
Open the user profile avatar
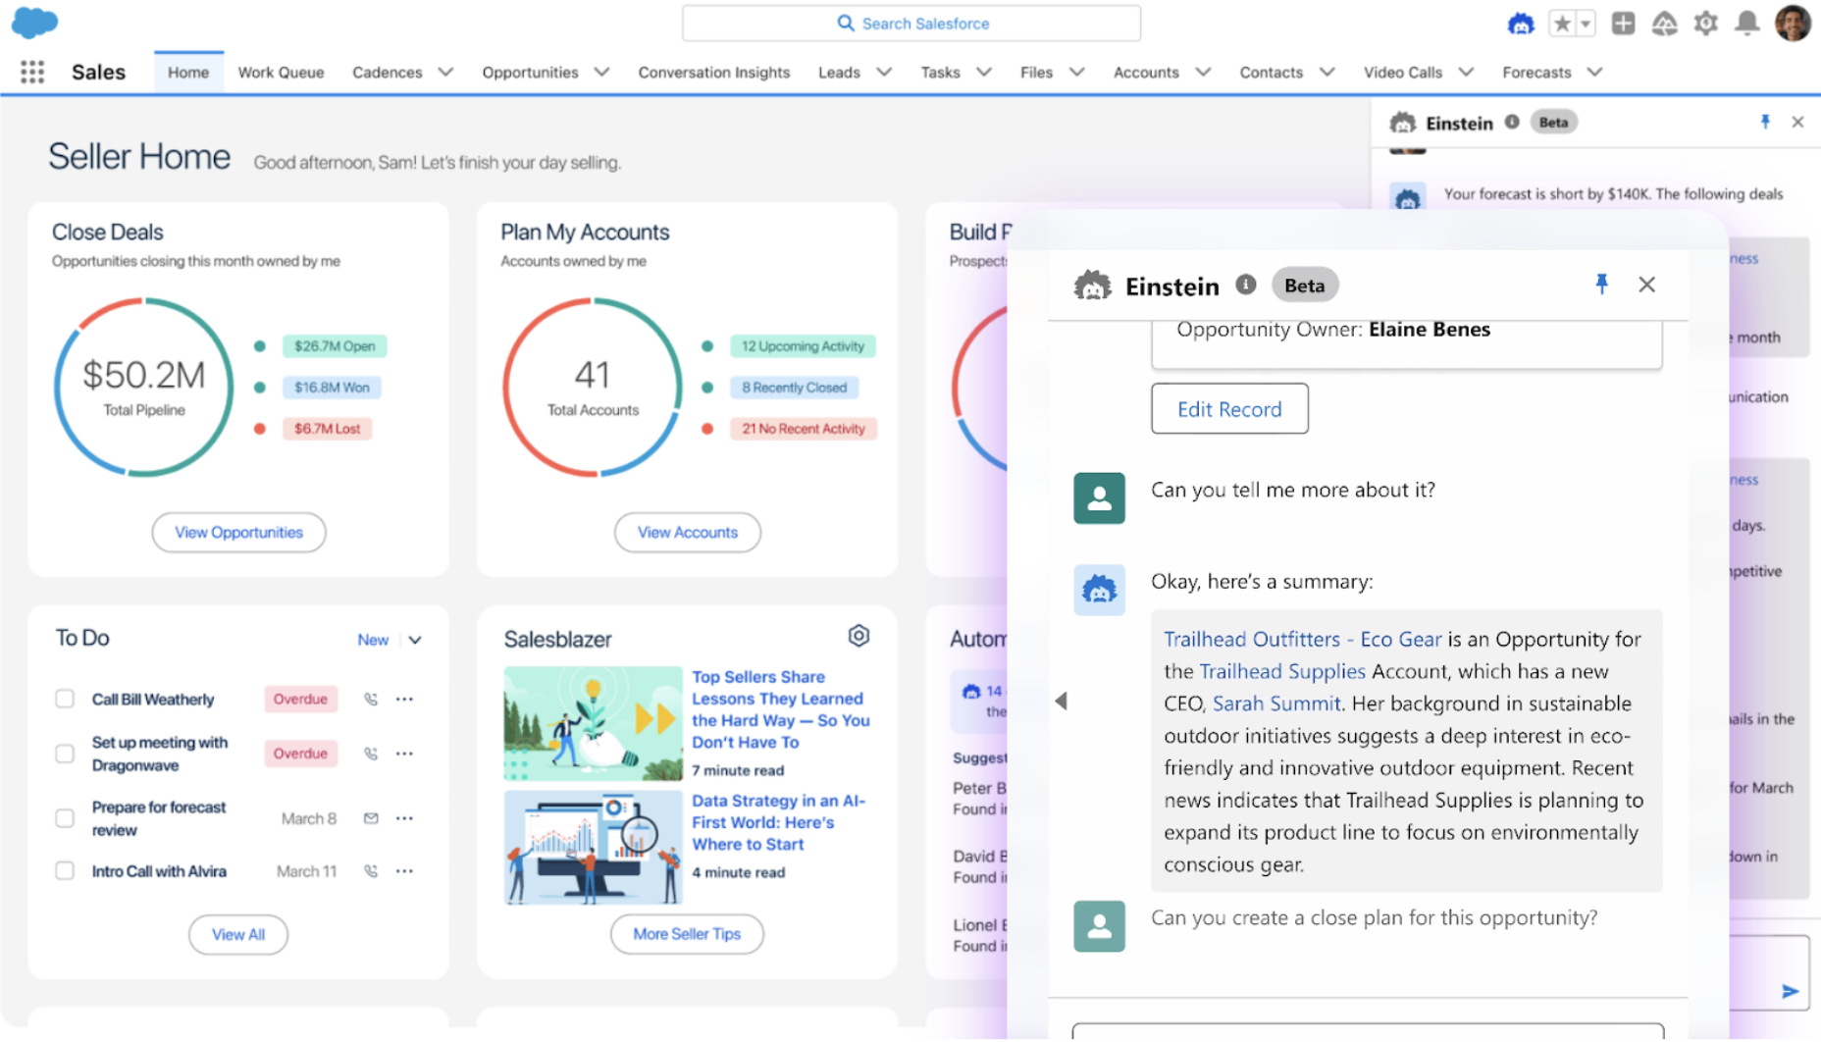coord(1793,23)
